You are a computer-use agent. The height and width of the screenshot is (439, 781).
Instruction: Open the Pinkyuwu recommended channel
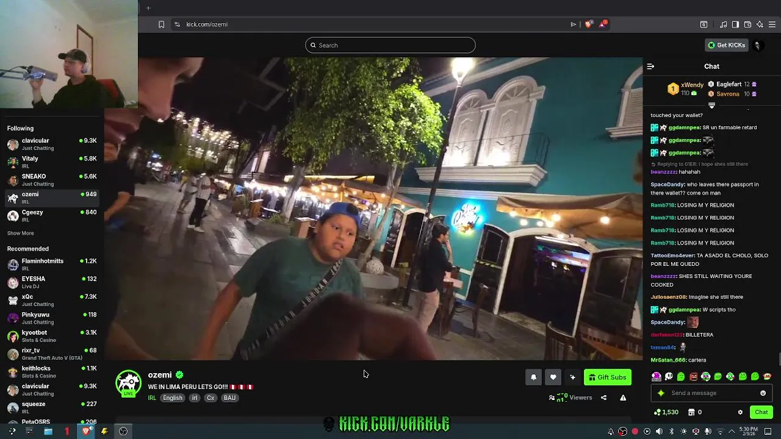[52, 318]
